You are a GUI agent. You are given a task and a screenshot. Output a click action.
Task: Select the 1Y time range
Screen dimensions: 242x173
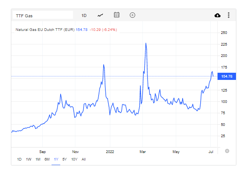[x=56, y=159]
